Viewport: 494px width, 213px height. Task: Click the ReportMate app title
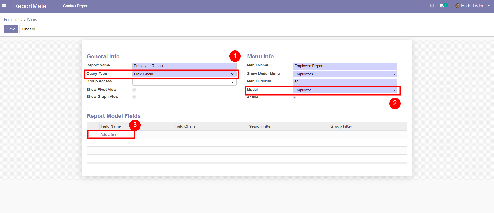(30, 6)
